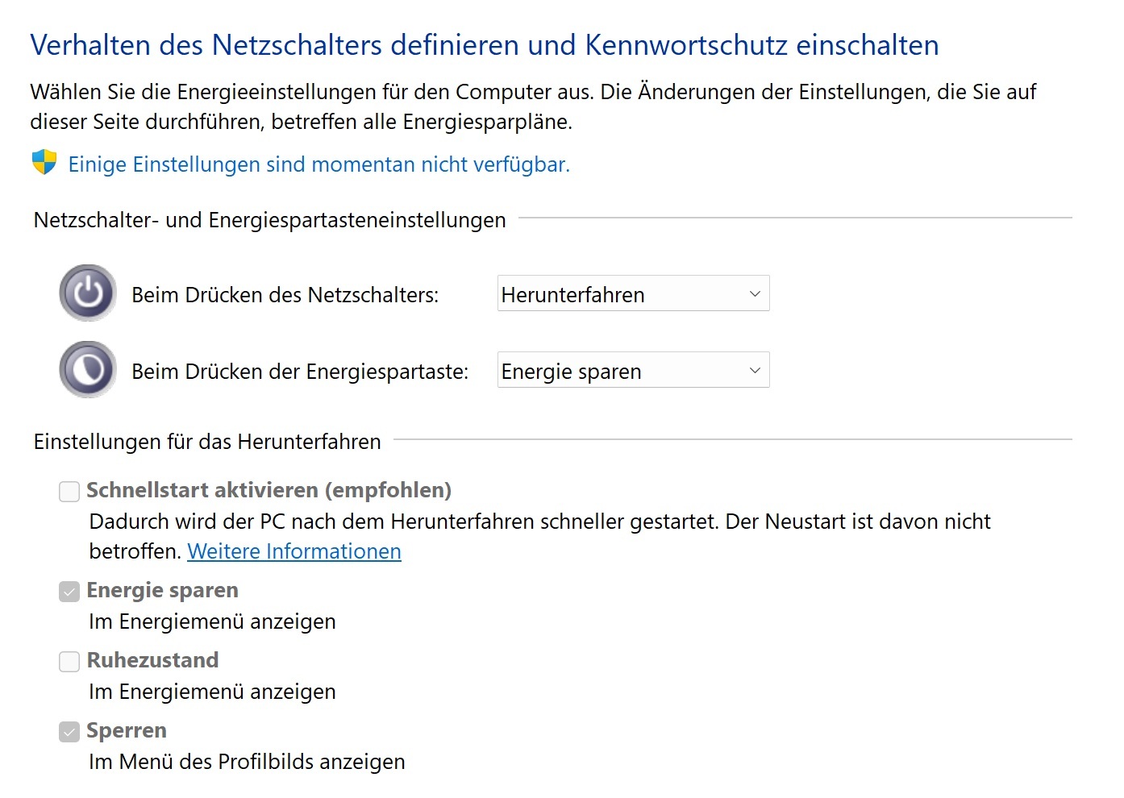Open the Netzschalter action dropdown
The image size is (1124, 798).
[x=633, y=293]
